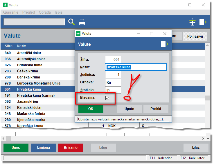Switch to the Po nazivu sort tab

coord(195,36)
